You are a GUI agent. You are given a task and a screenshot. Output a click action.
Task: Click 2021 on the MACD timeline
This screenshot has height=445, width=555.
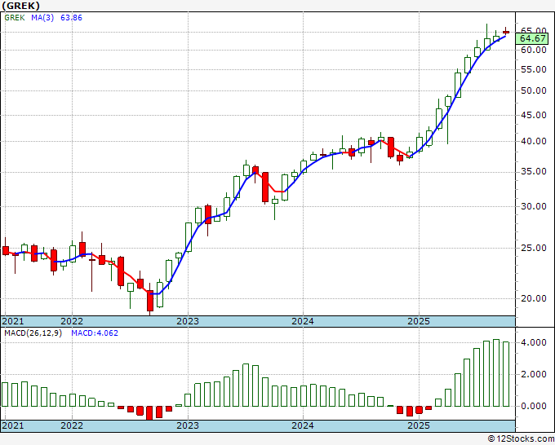[13, 425]
